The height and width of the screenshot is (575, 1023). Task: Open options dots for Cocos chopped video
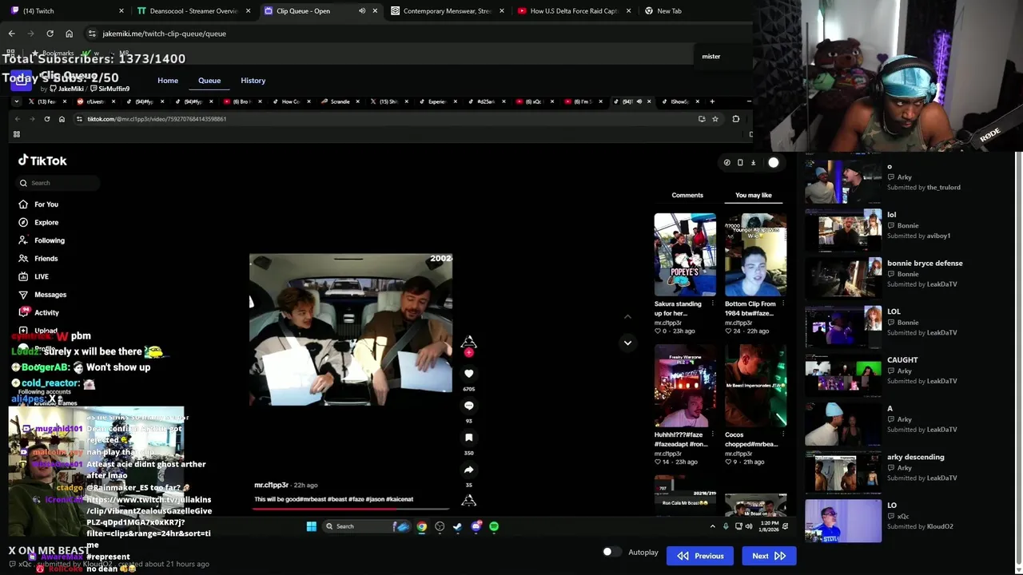782,435
